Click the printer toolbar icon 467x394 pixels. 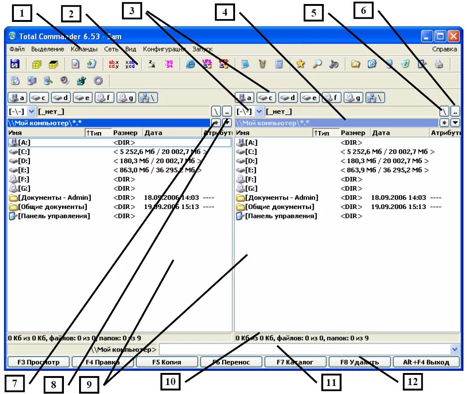coord(438,64)
